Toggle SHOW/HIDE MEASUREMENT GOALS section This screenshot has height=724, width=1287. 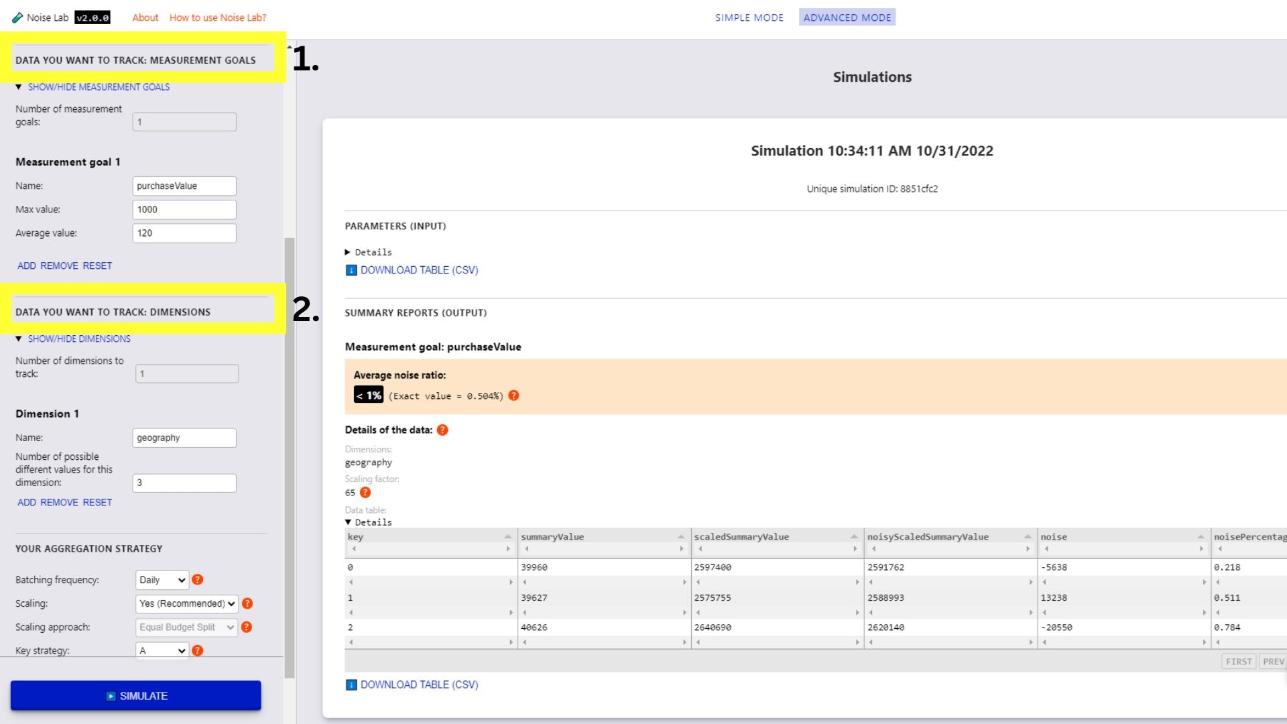pyautogui.click(x=98, y=86)
